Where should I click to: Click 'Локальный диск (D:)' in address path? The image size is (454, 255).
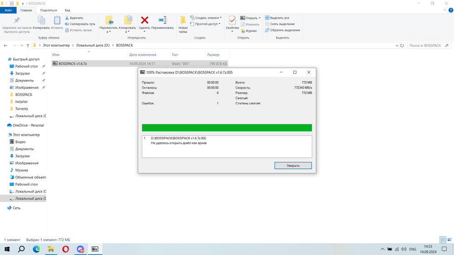point(93,45)
